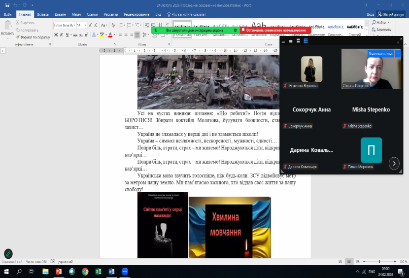Toggle bold formatting (Ж)

pos(56,35)
